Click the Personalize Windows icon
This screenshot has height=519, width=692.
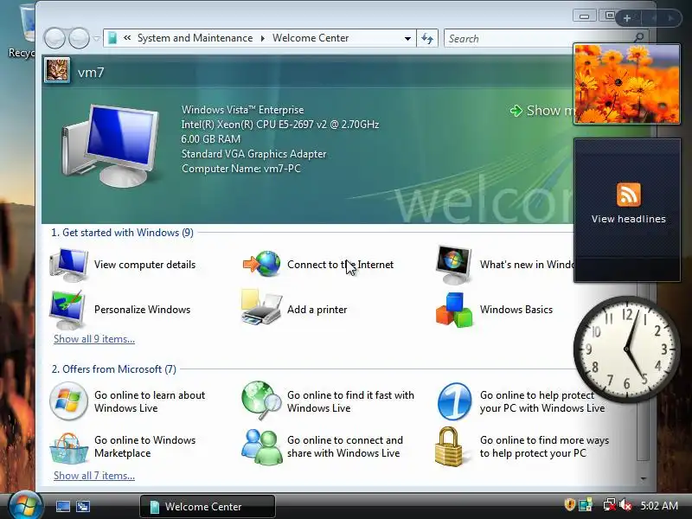pyautogui.click(x=67, y=310)
